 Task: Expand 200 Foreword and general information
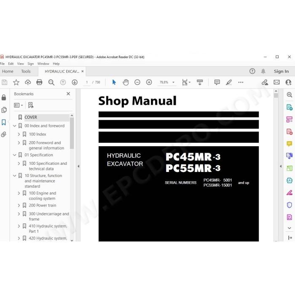click(x=19, y=143)
